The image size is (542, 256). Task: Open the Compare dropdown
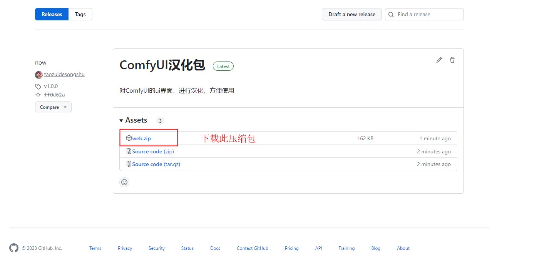tap(53, 107)
